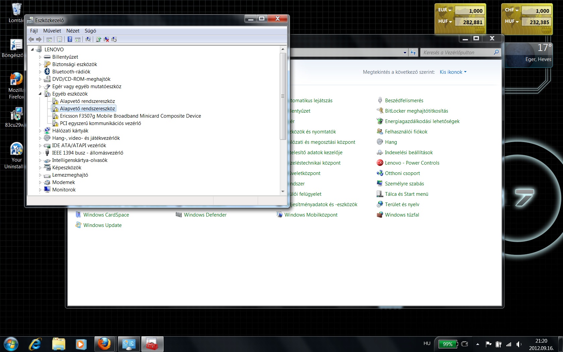The height and width of the screenshot is (352, 563).
Task: Select Intelligenskártya-olvasók row
Action: tap(80, 160)
